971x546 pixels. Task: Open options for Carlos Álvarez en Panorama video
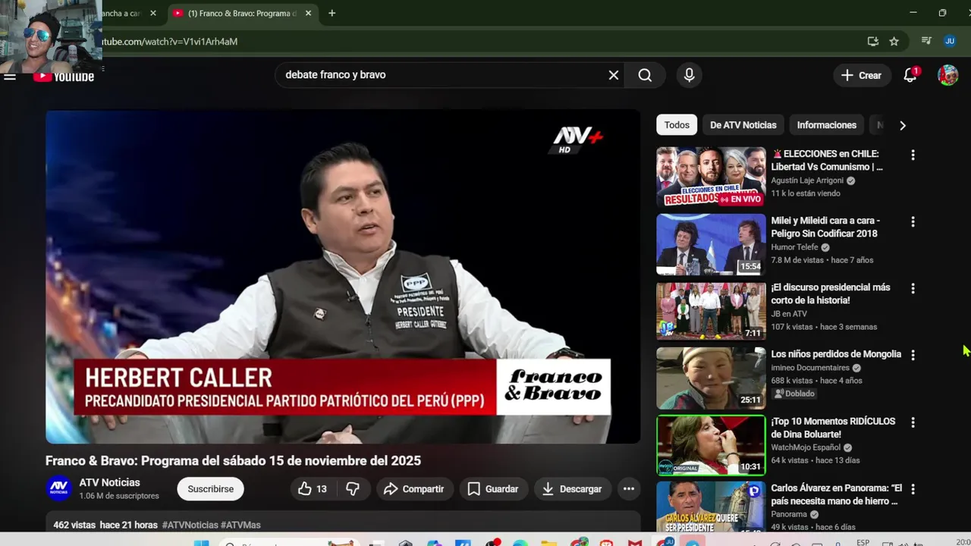tap(913, 488)
